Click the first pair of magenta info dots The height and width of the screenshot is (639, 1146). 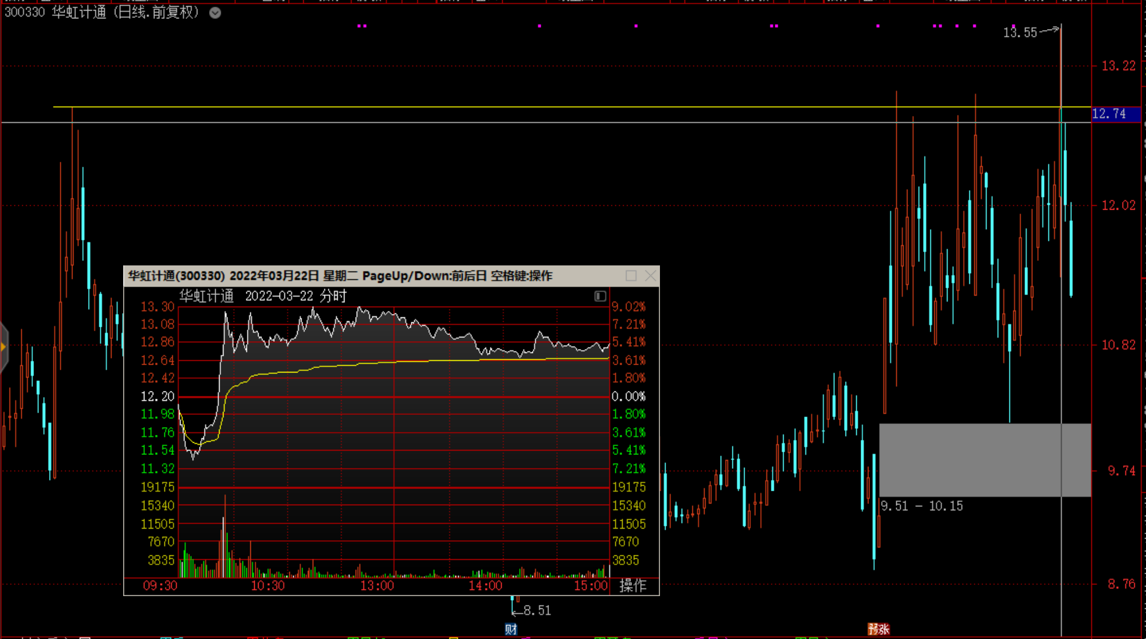[362, 26]
